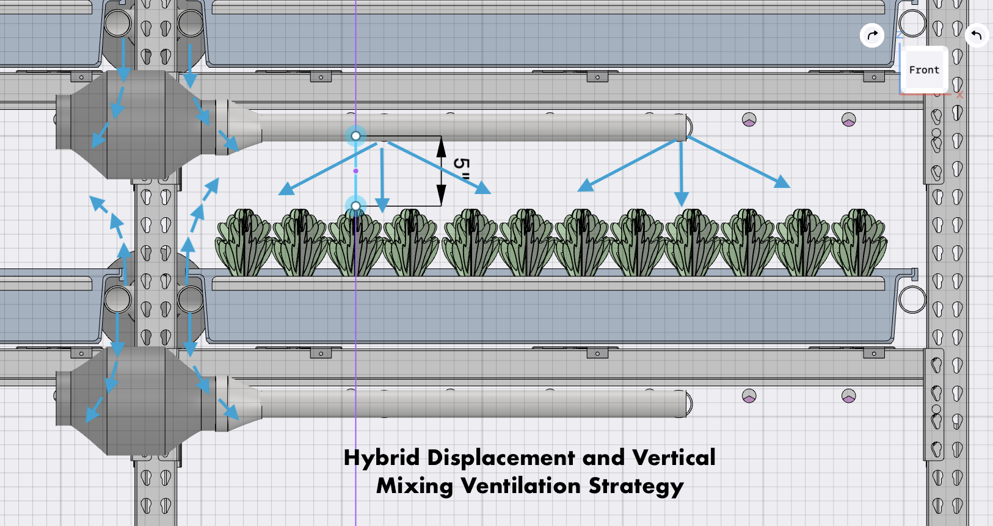The width and height of the screenshot is (993, 526).
Task: Click the 5 inch dimension value
Action: (461, 168)
